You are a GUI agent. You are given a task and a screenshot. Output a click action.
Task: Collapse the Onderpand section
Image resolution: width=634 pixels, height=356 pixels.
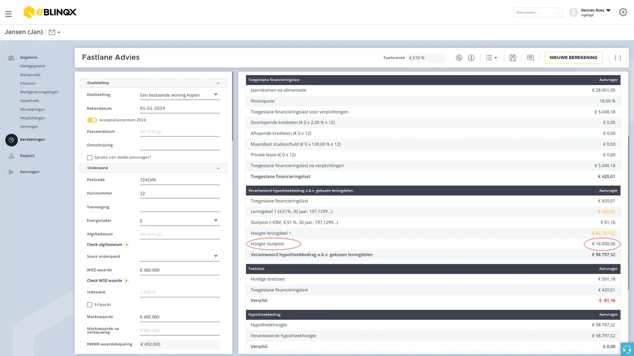(218, 168)
